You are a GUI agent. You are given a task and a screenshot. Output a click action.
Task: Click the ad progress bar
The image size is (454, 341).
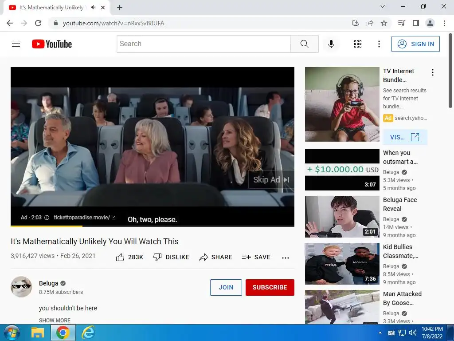153,226
